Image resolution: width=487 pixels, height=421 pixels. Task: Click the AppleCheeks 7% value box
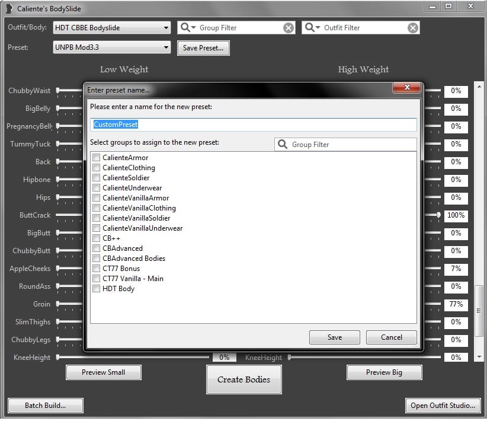[x=456, y=269]
